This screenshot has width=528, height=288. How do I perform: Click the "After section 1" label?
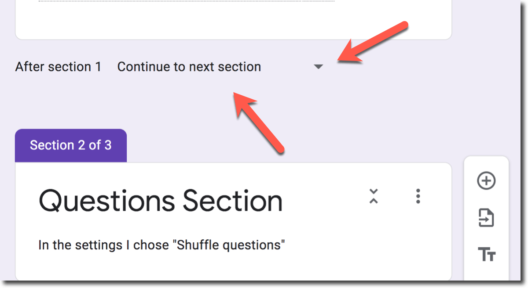pyautogui.click(x=58, y=67)
